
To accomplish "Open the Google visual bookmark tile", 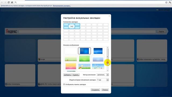I will [x=49, y=50].
